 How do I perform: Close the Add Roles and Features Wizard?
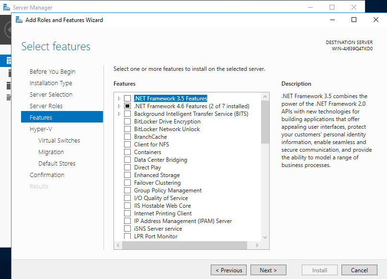click(376, 20)
